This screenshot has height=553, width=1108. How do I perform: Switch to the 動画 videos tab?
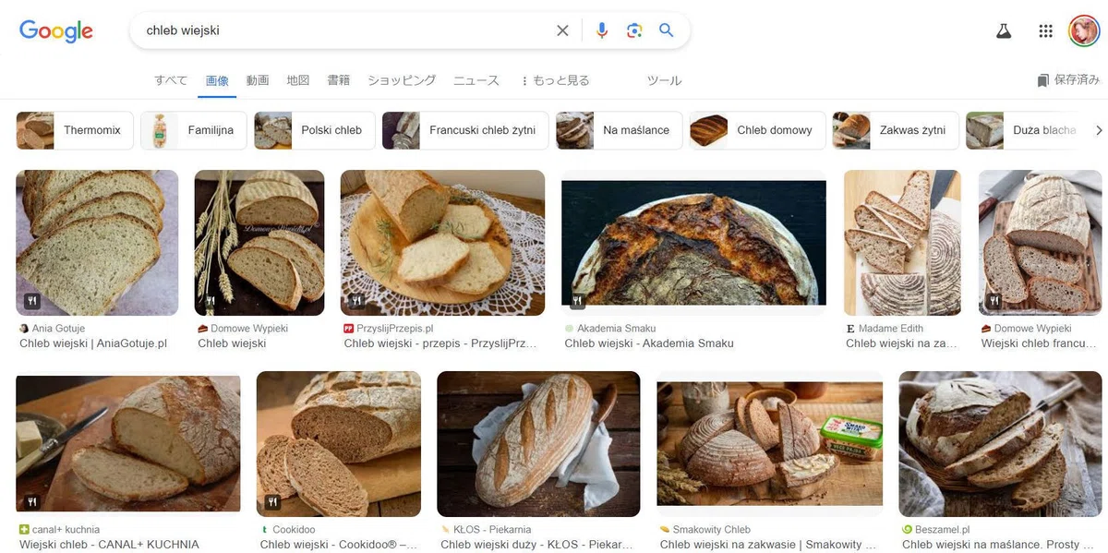point(258,80)
